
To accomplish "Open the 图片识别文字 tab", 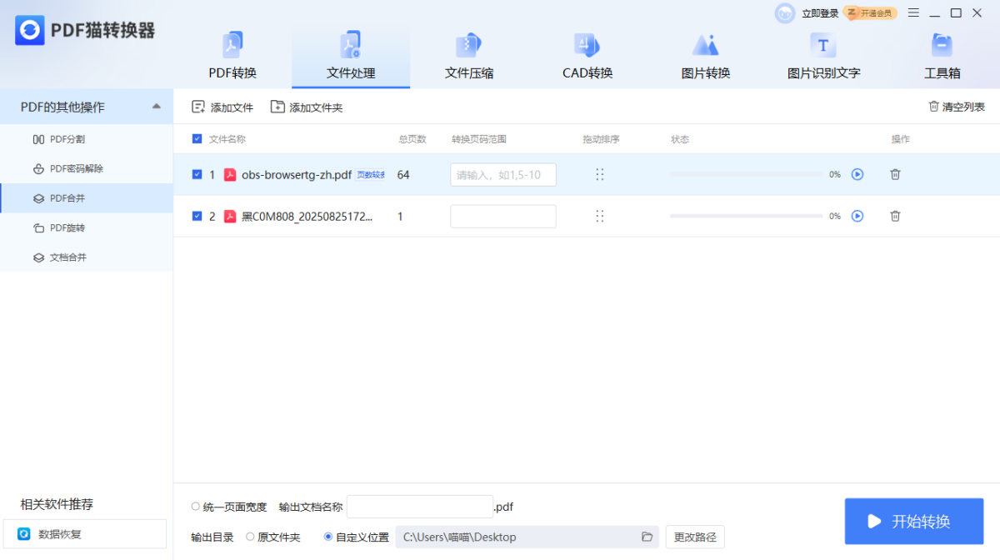I will tap(823, 57).
